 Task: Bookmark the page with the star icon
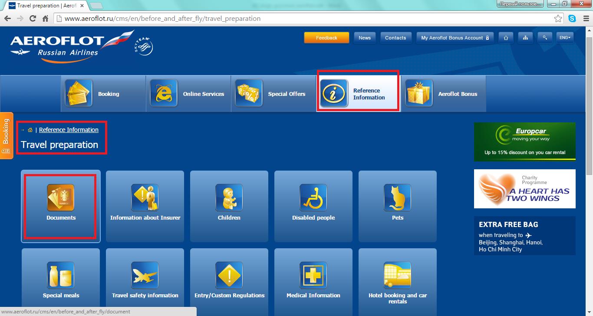tap(558, 19)
